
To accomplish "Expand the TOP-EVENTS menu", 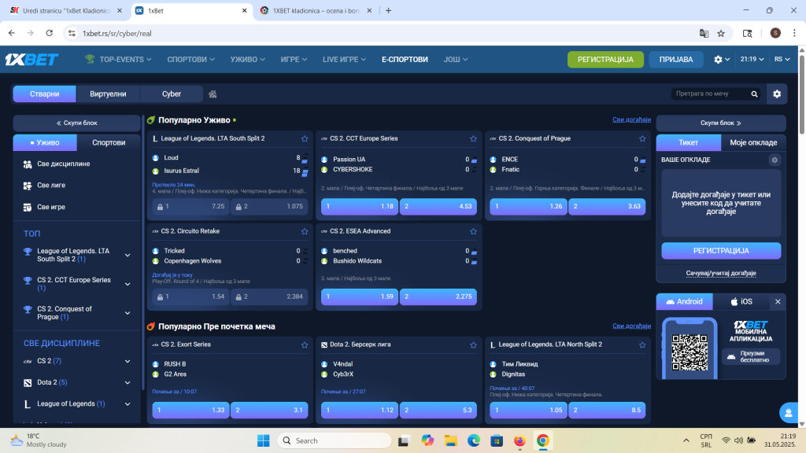I will [118, 60].
